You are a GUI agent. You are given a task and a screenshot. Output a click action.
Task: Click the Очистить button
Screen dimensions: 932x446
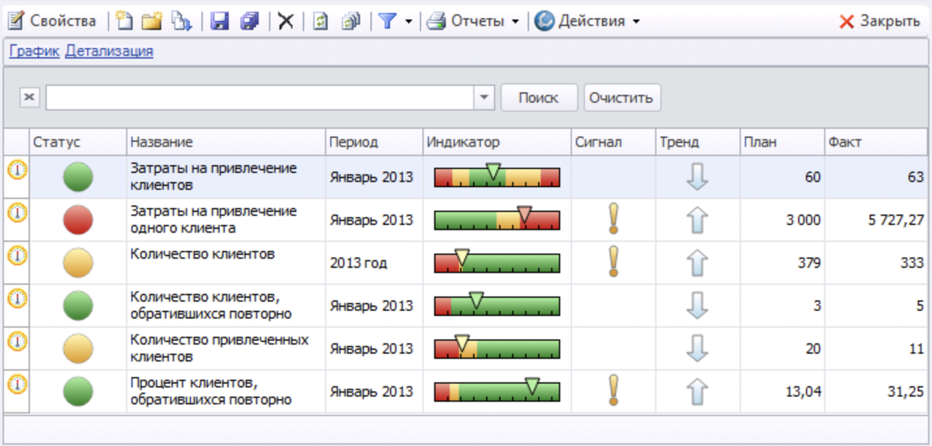[x=622, y=98]
